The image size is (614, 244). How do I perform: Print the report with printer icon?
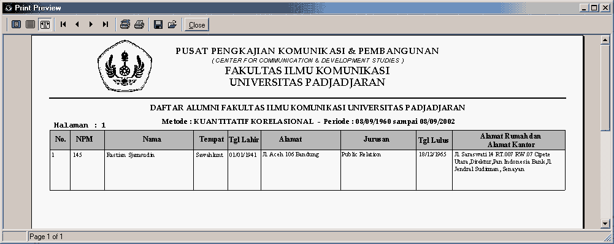(x=139, y=25)
